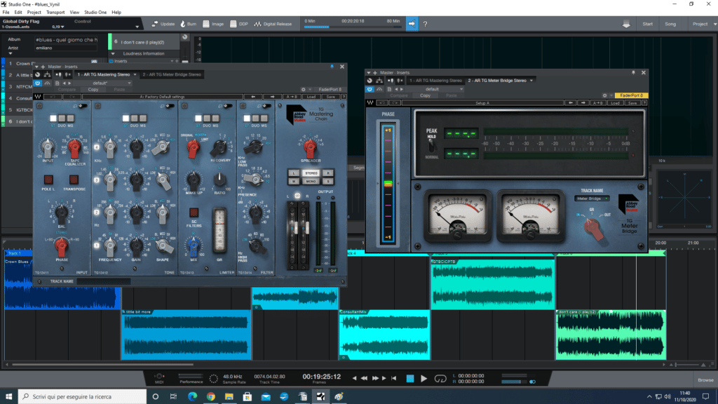The width and height of the screenshot is (718, 404).
Task: Click undo arrow in Meter Bridge Waves bar
Action: [382, 102]
